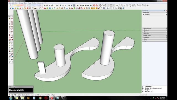177x100 pixels.
Task: Toggle the Entity Info lock icon
Action: [166, 15]
